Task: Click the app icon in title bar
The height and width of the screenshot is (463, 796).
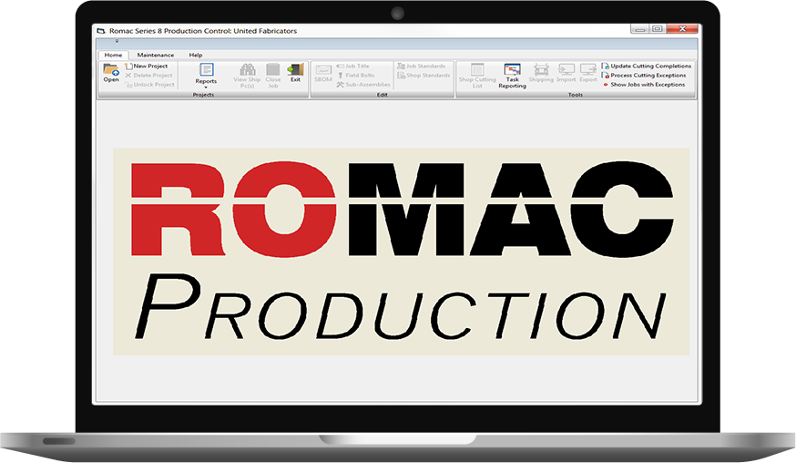Action: point(101,31)
